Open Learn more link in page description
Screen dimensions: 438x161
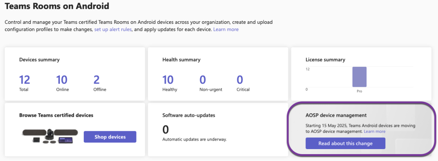(226, 29)
